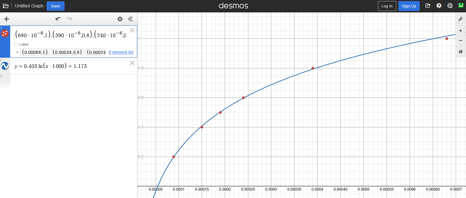
Task: Reset graph to default home view
Action: pyautogui.click(x=460, y=52)
